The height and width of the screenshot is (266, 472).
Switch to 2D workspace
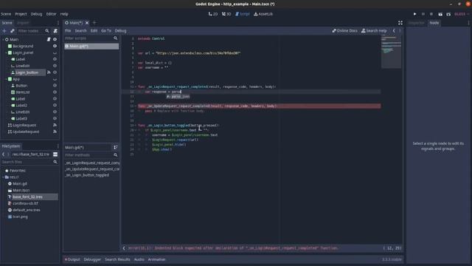[x=213, y=14]
